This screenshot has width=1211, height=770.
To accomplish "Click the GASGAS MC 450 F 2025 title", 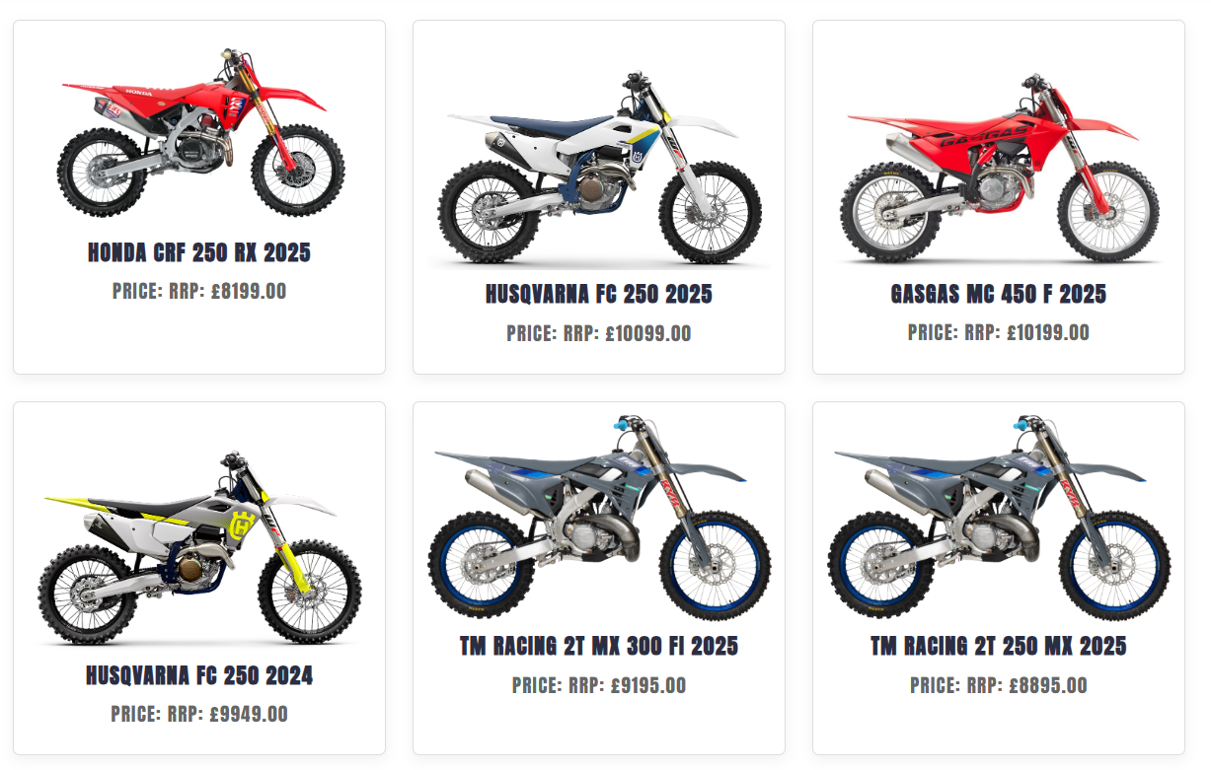I will [x=999, y=294].
